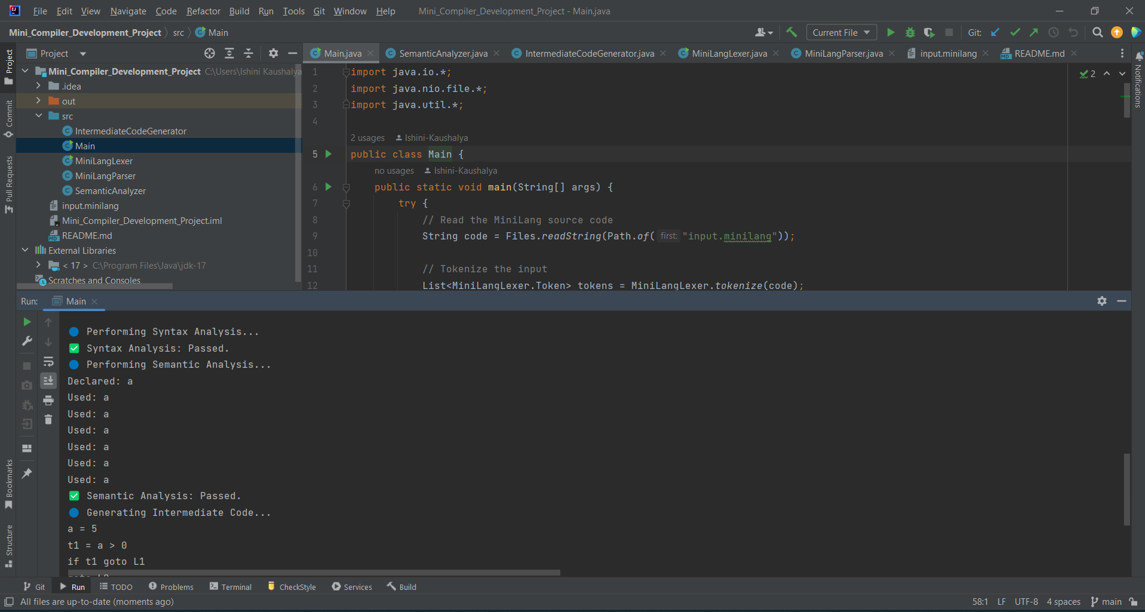
Task: Open the Services tool window
Action: (x=352, y=587)
